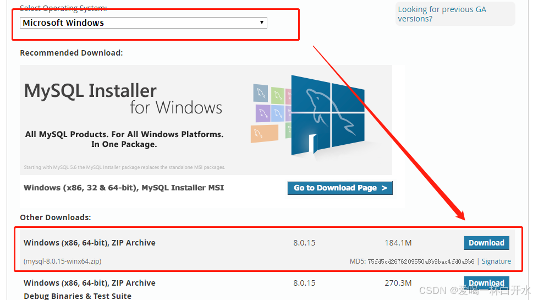Download the 184.1M Windows ZIP Archive
The width and height of the screenshot is (533, 300).
tap(486, 243)
